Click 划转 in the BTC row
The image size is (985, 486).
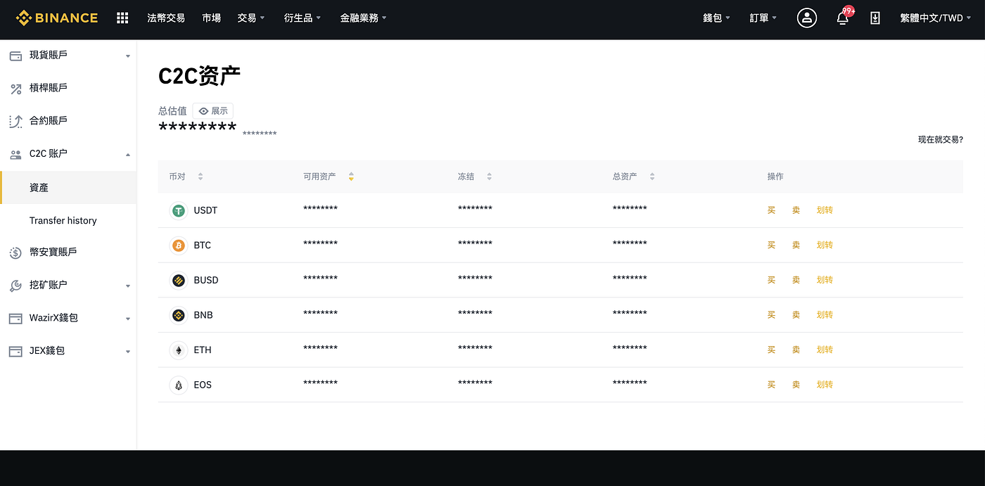point(825,245)
